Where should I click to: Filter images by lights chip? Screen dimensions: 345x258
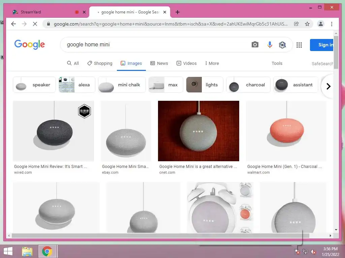(205, 85)
